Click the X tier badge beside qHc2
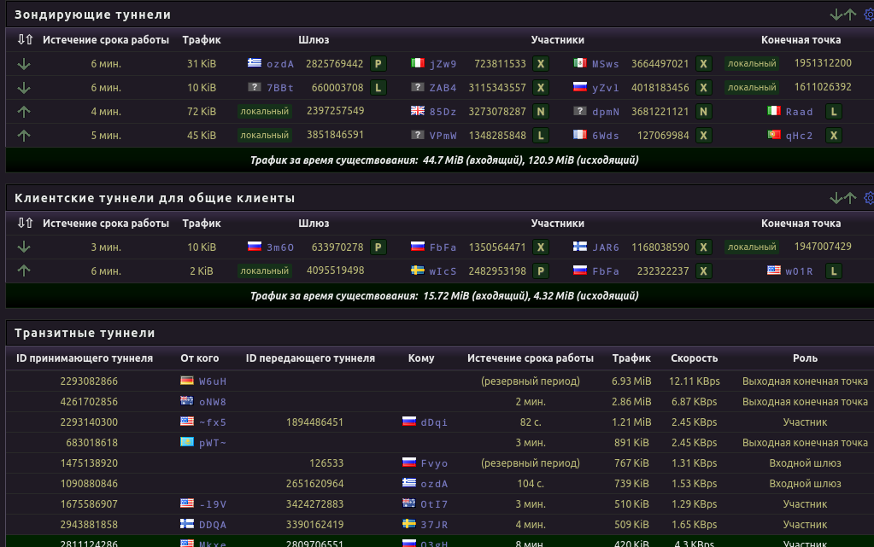The width and height of the screenshot is (874, 547). [833, 136]
